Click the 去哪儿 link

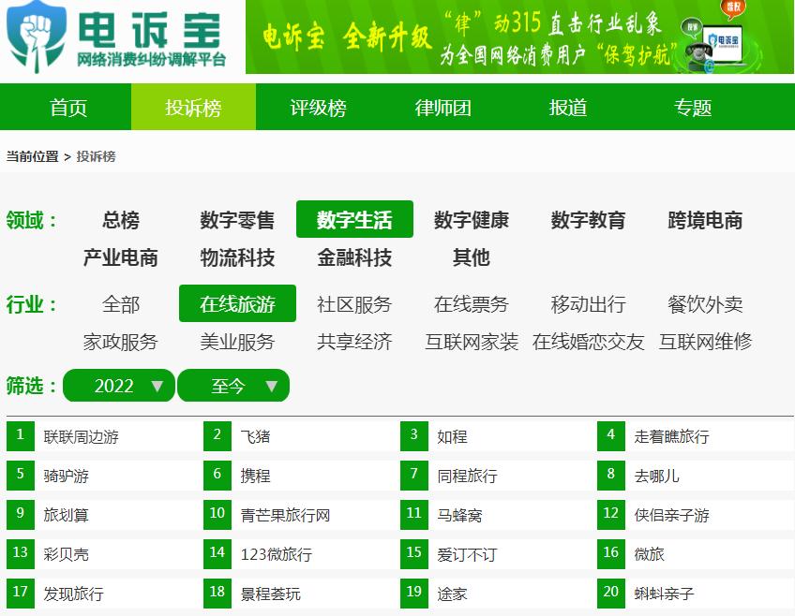click(656, 476)
